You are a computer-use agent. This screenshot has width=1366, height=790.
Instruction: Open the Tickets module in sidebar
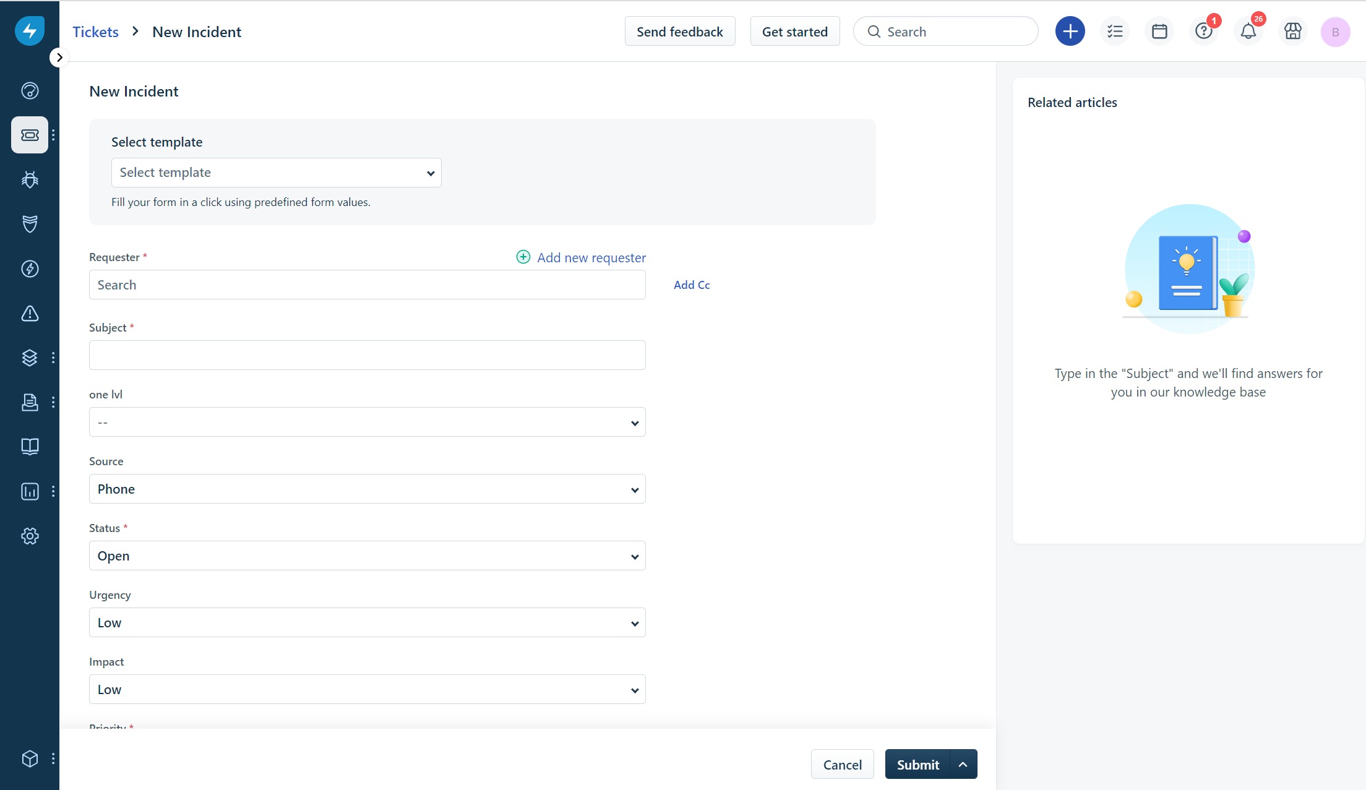click(x=30, y=135)
